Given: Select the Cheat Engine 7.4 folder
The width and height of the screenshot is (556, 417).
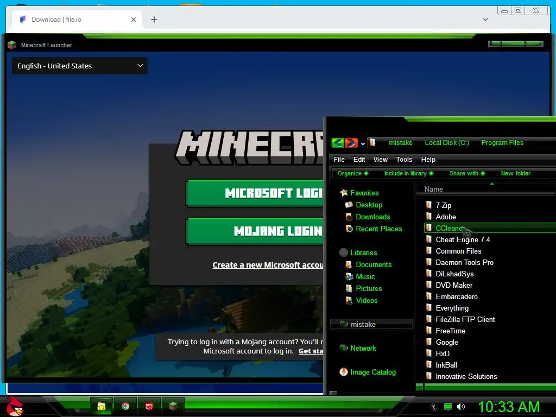Looking at the screenshot, I should click(463, 239).
